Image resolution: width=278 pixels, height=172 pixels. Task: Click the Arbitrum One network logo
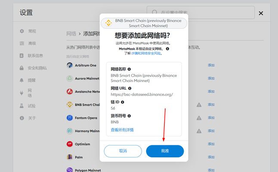click(70, 66)
